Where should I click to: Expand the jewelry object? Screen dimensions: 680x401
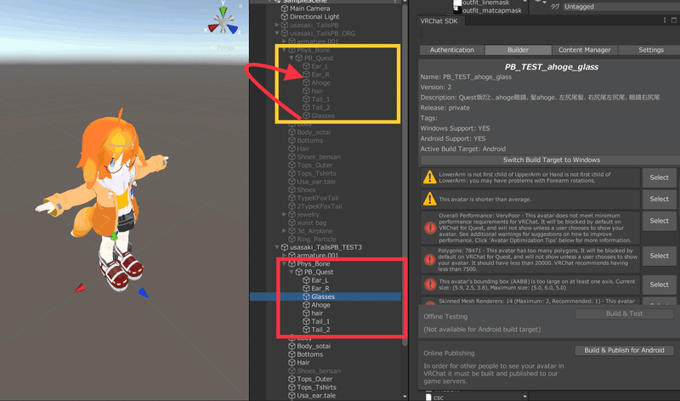(x=284, y=214)
